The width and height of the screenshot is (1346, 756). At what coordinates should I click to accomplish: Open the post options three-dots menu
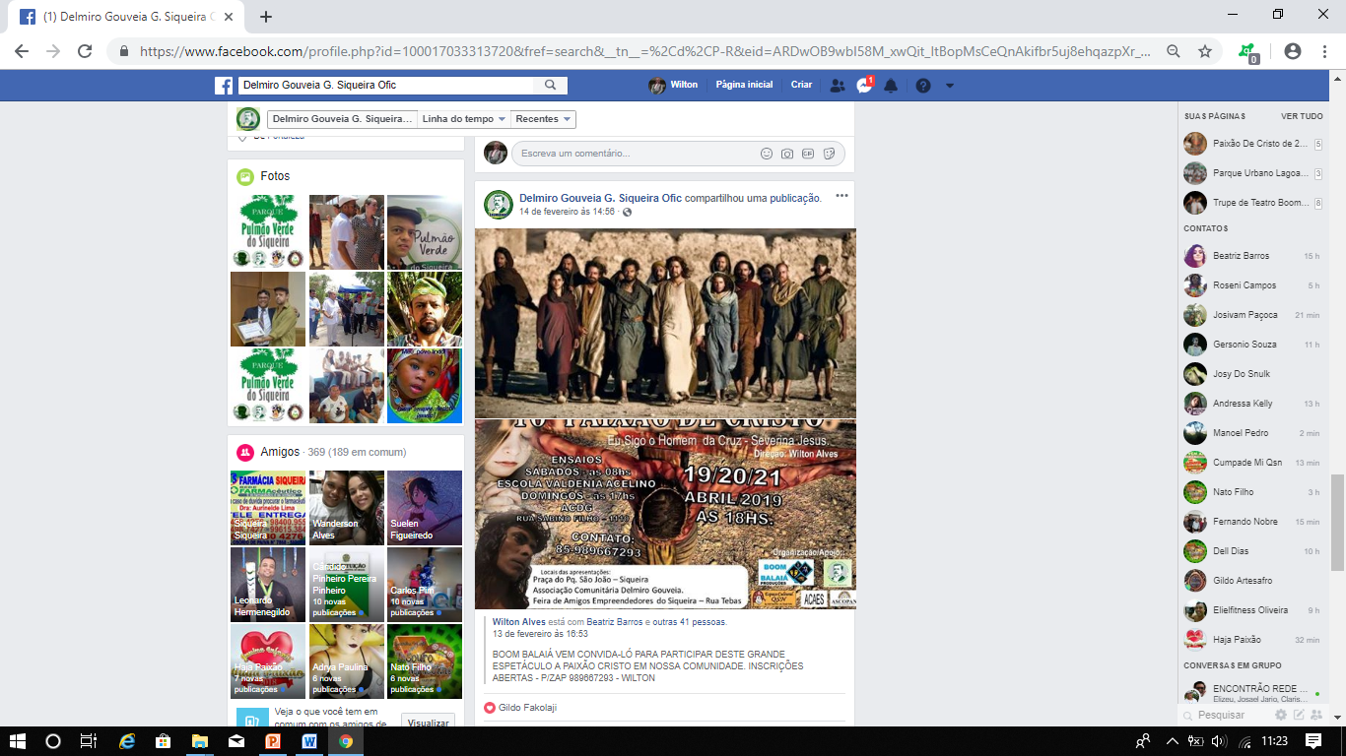click(x=841, y=196)
